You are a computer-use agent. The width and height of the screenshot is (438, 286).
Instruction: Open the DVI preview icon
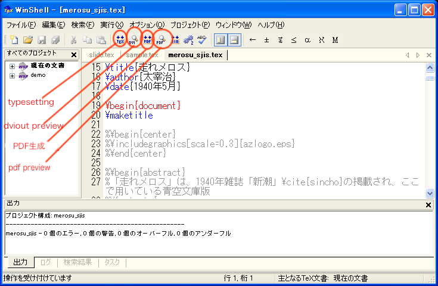(x=133, y=40)
